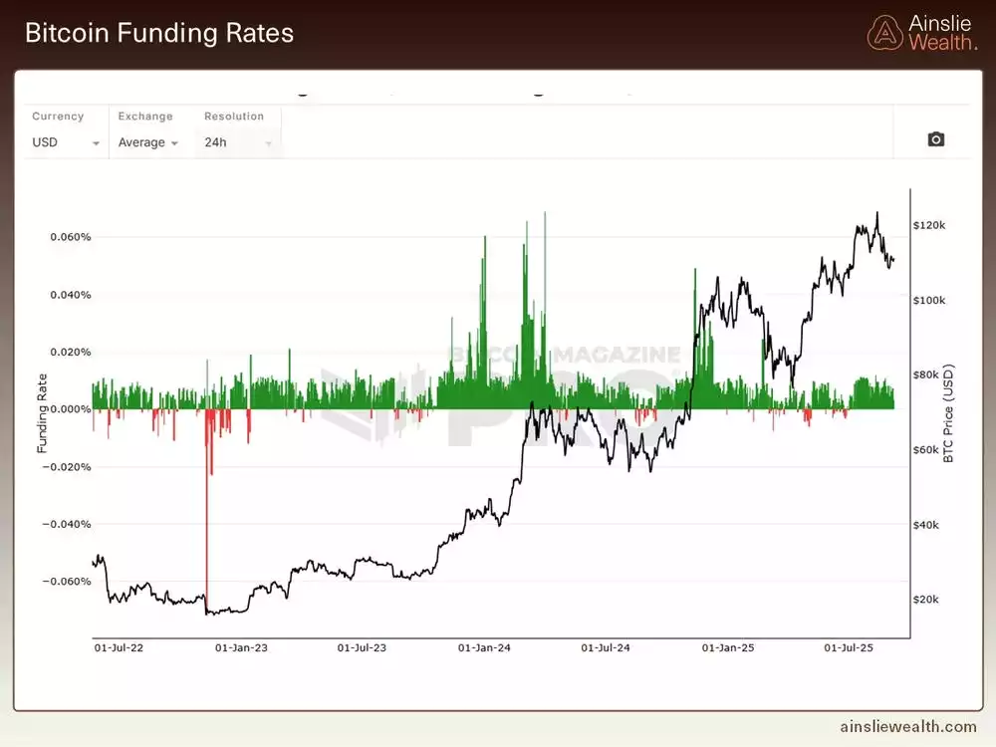The height and width of the screenshot is (747, 996).
Task: Select the 01-Jan-24 axis label
Action: 484,648
